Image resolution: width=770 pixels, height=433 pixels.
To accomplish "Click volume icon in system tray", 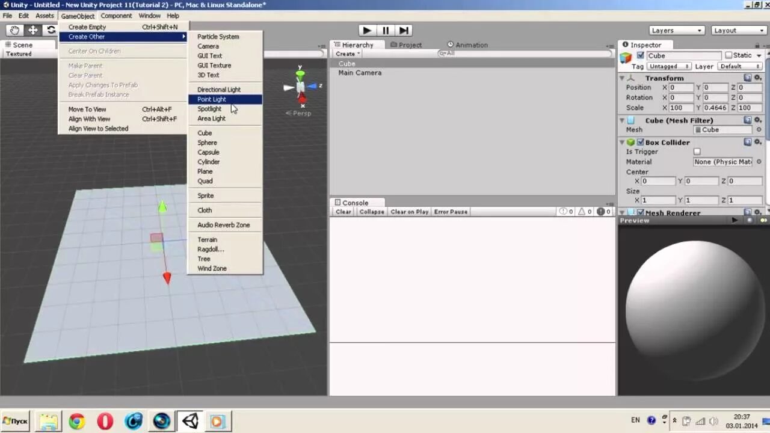I will [713, 421].
